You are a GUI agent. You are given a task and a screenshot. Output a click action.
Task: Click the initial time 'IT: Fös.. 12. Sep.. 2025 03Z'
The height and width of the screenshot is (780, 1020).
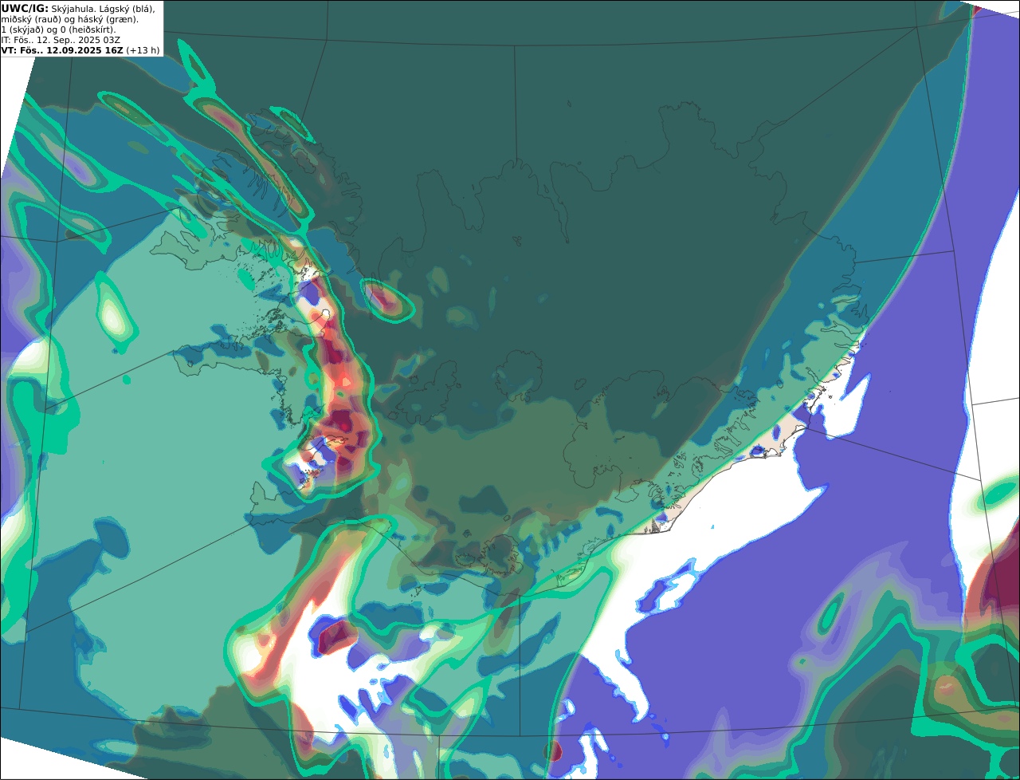(x=61, y=40)
